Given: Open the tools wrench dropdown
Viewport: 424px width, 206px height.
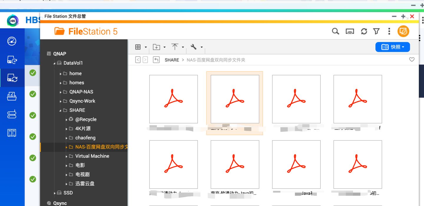Looking at the screenshot, I should tap(197, 47).
